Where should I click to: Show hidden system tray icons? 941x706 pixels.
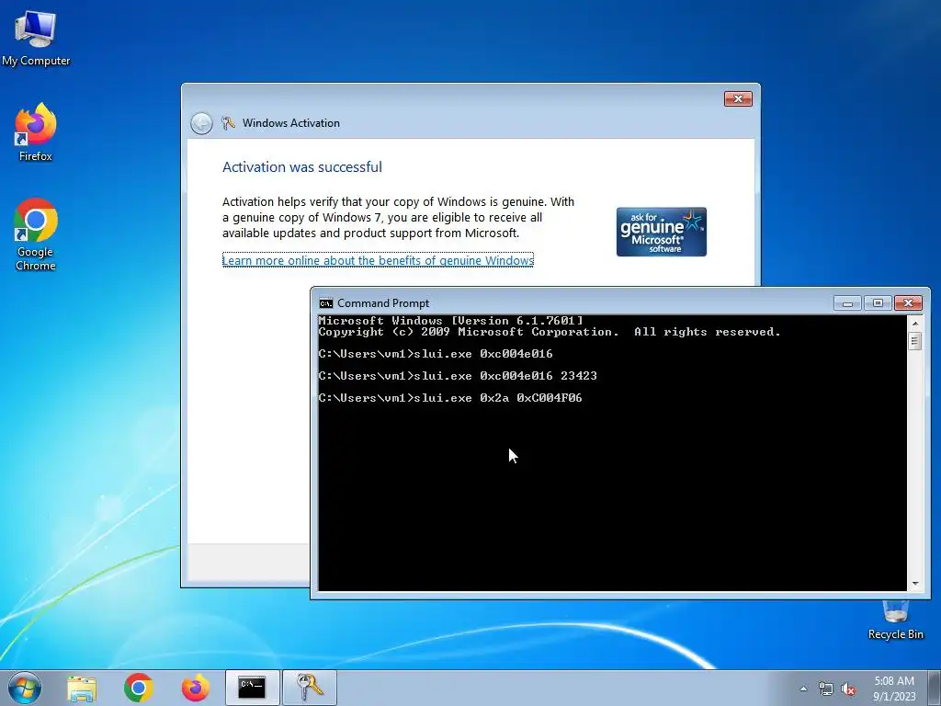[803, 689]
